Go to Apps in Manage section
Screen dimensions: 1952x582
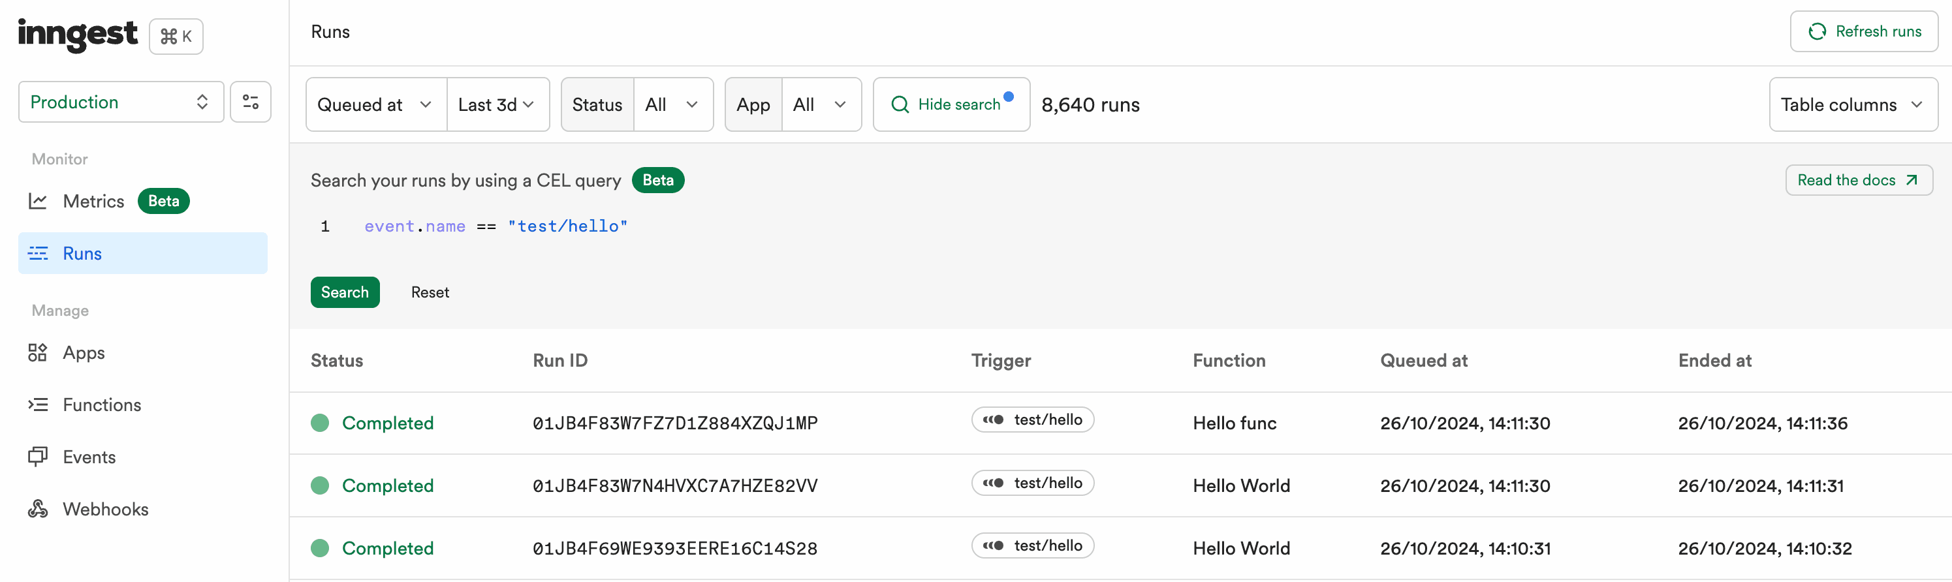click(x=84, y=352)
